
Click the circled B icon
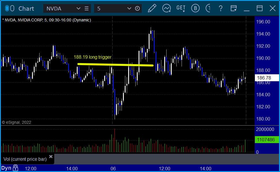click(195, 8)
